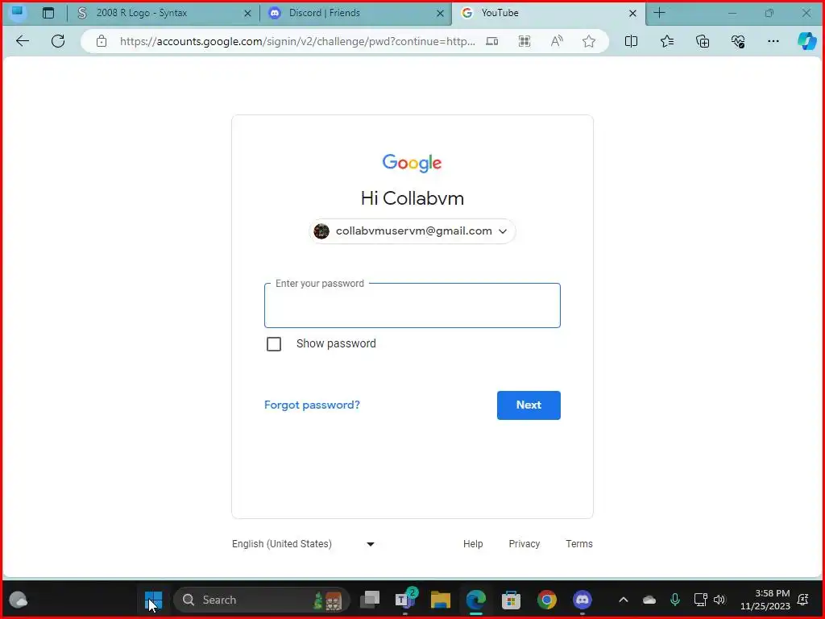Launch Google Chrome from the taskbar

547,600
